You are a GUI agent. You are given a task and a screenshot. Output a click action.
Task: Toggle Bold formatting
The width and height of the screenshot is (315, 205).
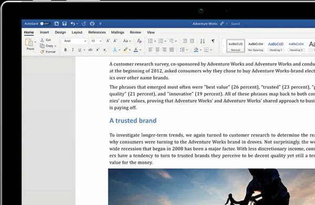pos(65,50)
